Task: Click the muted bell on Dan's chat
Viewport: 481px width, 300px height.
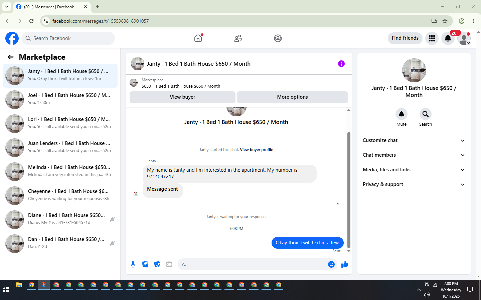Action: click(112, 244)
